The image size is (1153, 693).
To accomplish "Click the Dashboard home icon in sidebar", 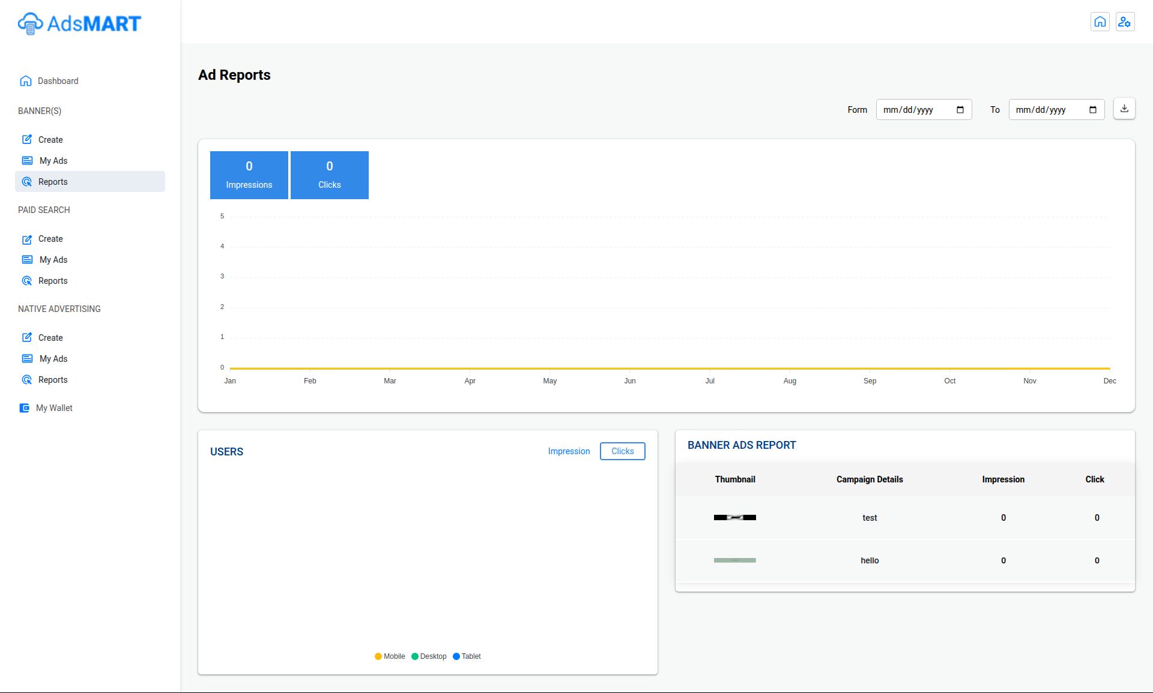I will (25, 81).
